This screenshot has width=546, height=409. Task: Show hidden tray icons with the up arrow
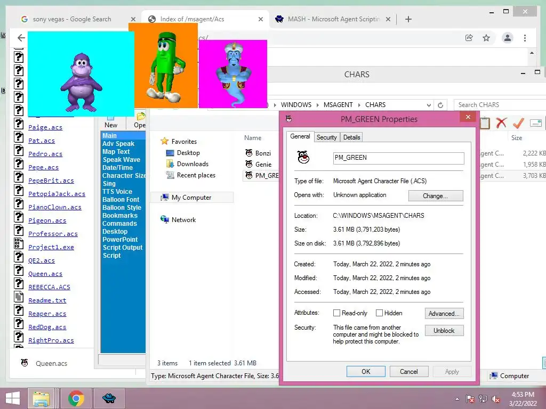pyautogui.click(x=457, y=399)
